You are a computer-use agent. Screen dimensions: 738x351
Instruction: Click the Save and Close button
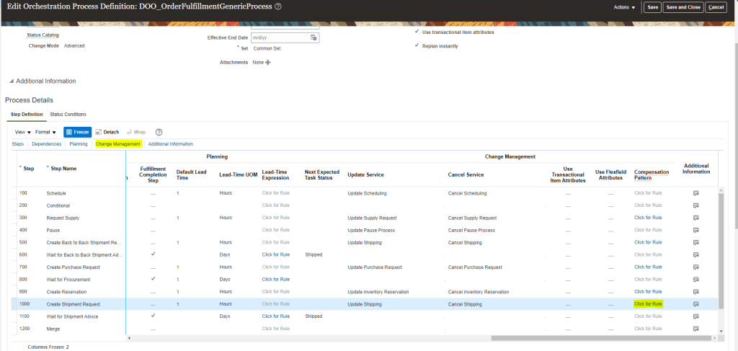tap(683, 7)
